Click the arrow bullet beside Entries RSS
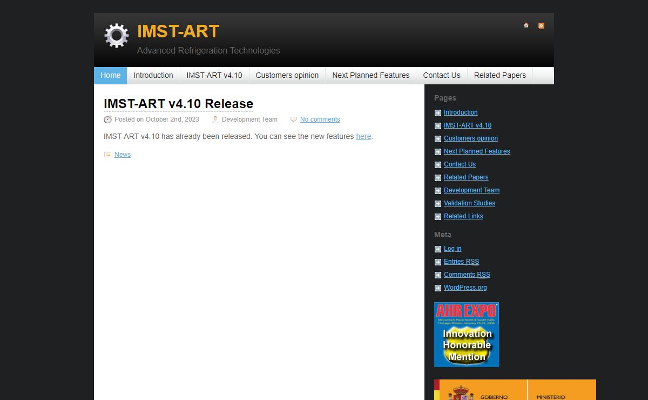 click(x=438, y=262)
